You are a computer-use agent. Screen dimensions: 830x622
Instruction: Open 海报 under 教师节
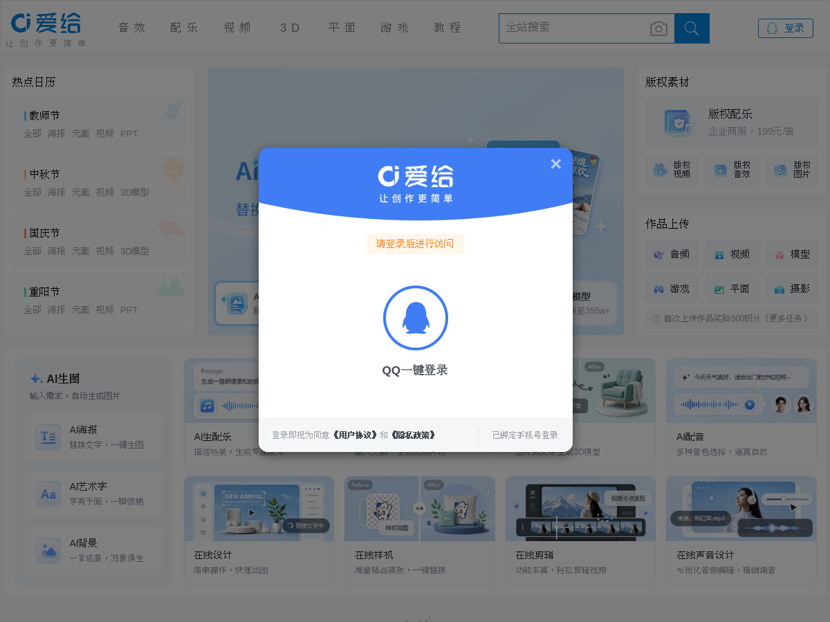pyautogui.click(x=57, y=133)
